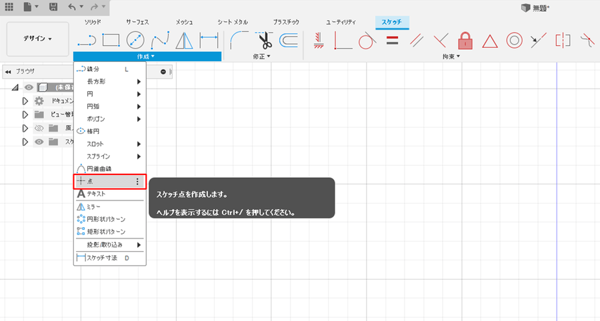Select the Spline tool in toolbar
Image resolution: width=600 pixels, height=321 pixels.
(x=160, y=40)
